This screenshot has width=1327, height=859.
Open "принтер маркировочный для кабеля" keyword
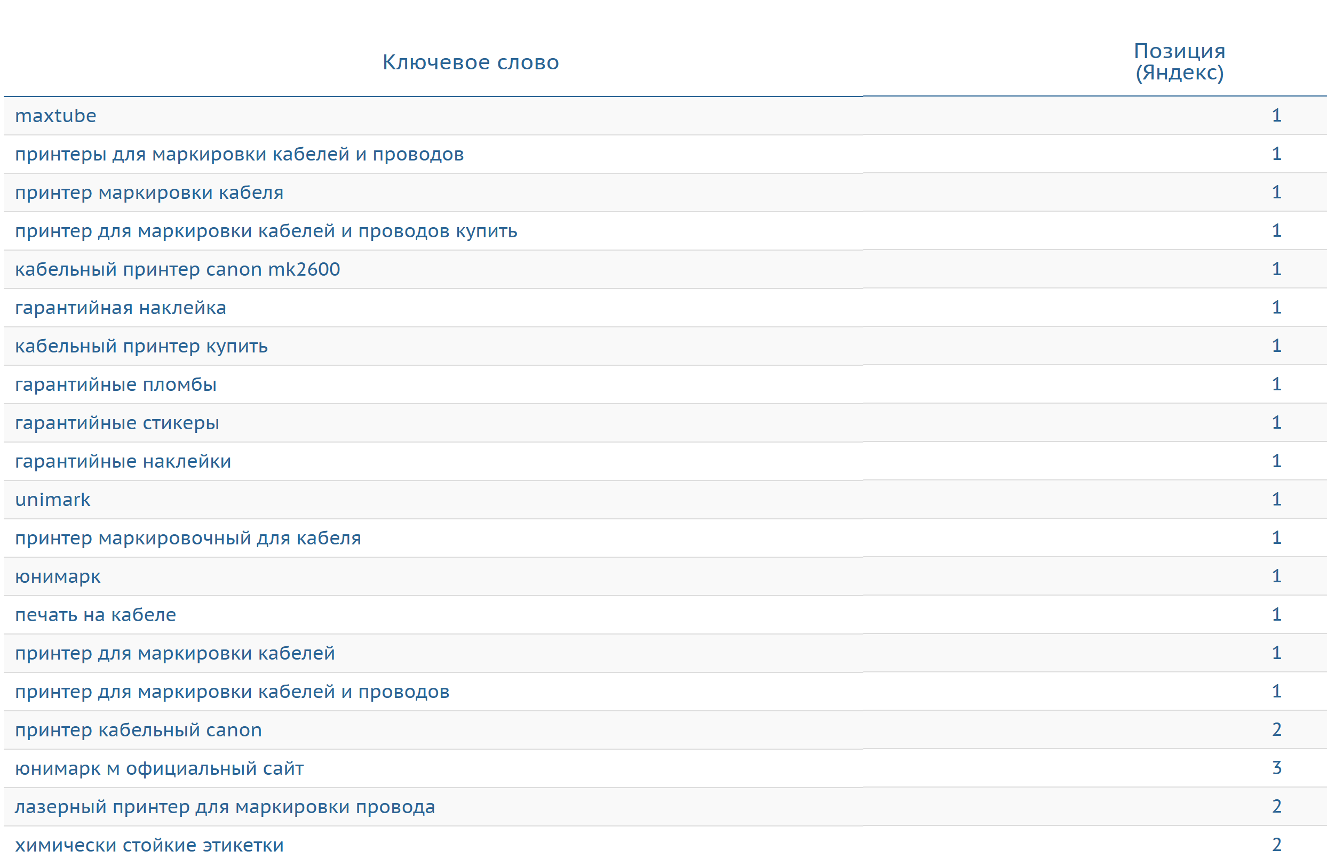pos(188,539)
